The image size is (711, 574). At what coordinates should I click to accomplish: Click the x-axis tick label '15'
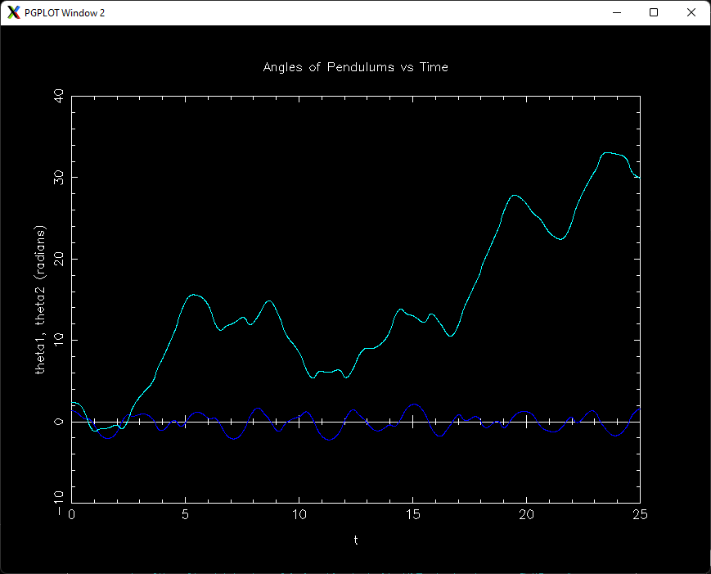[x=412, y=514]
